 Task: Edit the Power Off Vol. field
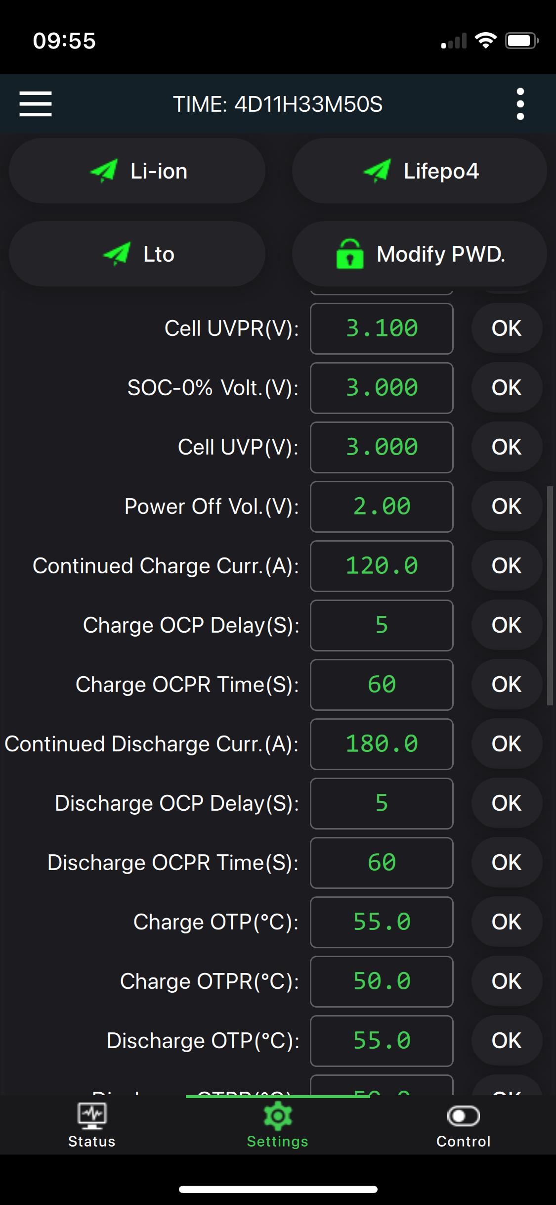pos(382,507)
